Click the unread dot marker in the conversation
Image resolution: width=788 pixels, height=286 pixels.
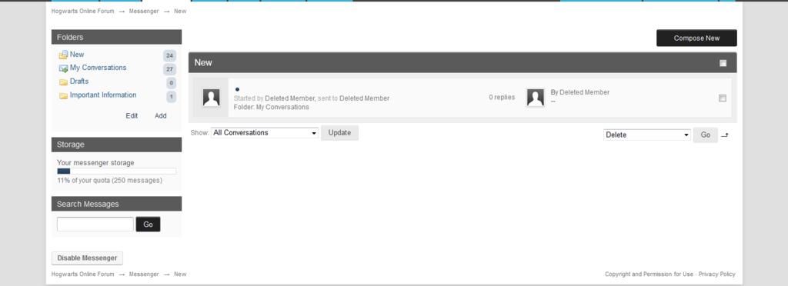(237, 89)
